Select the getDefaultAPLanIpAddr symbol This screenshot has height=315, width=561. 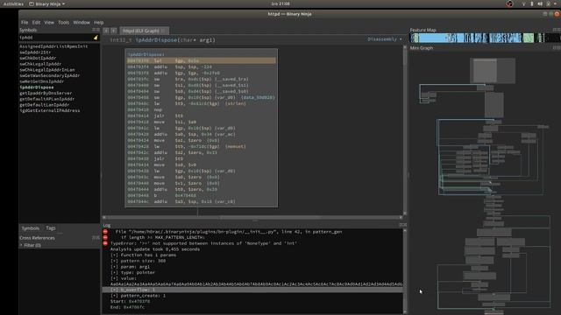tap(46, 99)
